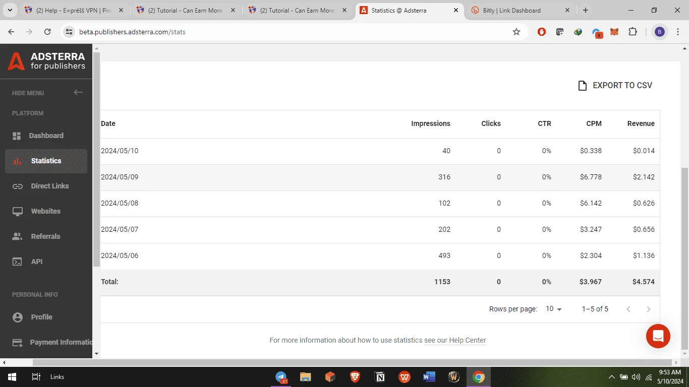The height and width of the screenshot is (387, 689).
Task: Go to next page of table
Action: tap(649, 309)
